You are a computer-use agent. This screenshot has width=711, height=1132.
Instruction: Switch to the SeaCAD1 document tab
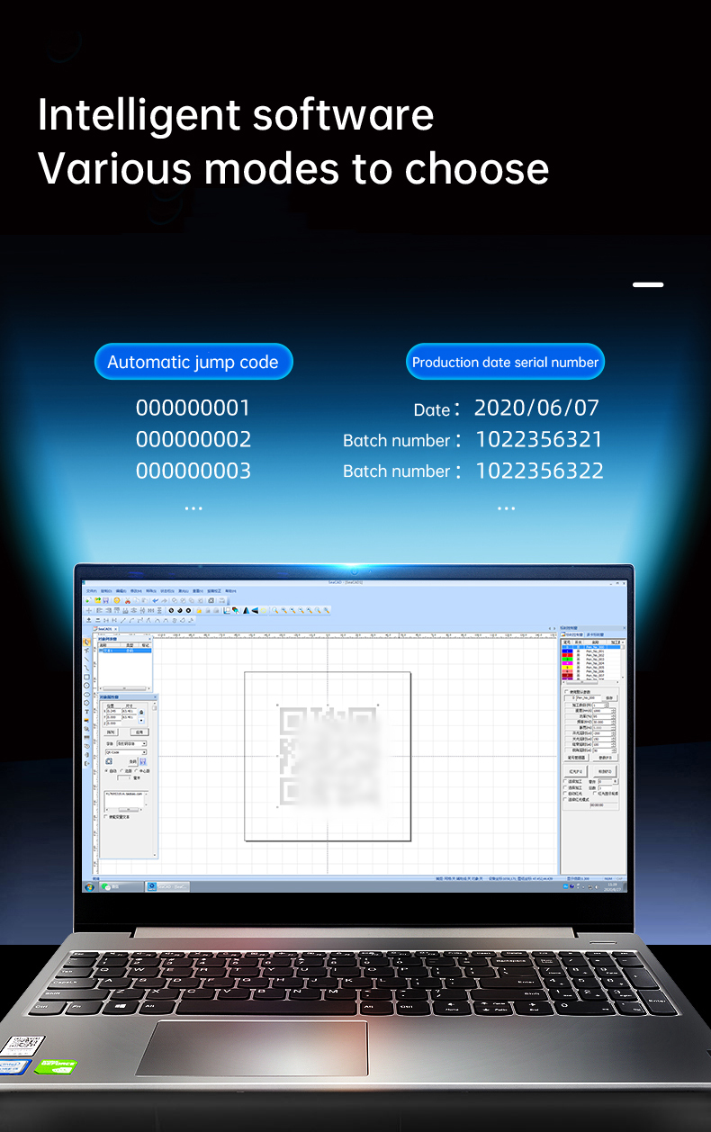[104, 629]
